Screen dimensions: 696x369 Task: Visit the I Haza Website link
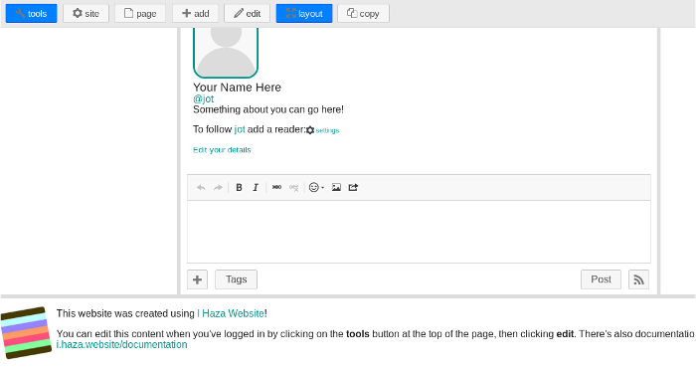point(231,313)
